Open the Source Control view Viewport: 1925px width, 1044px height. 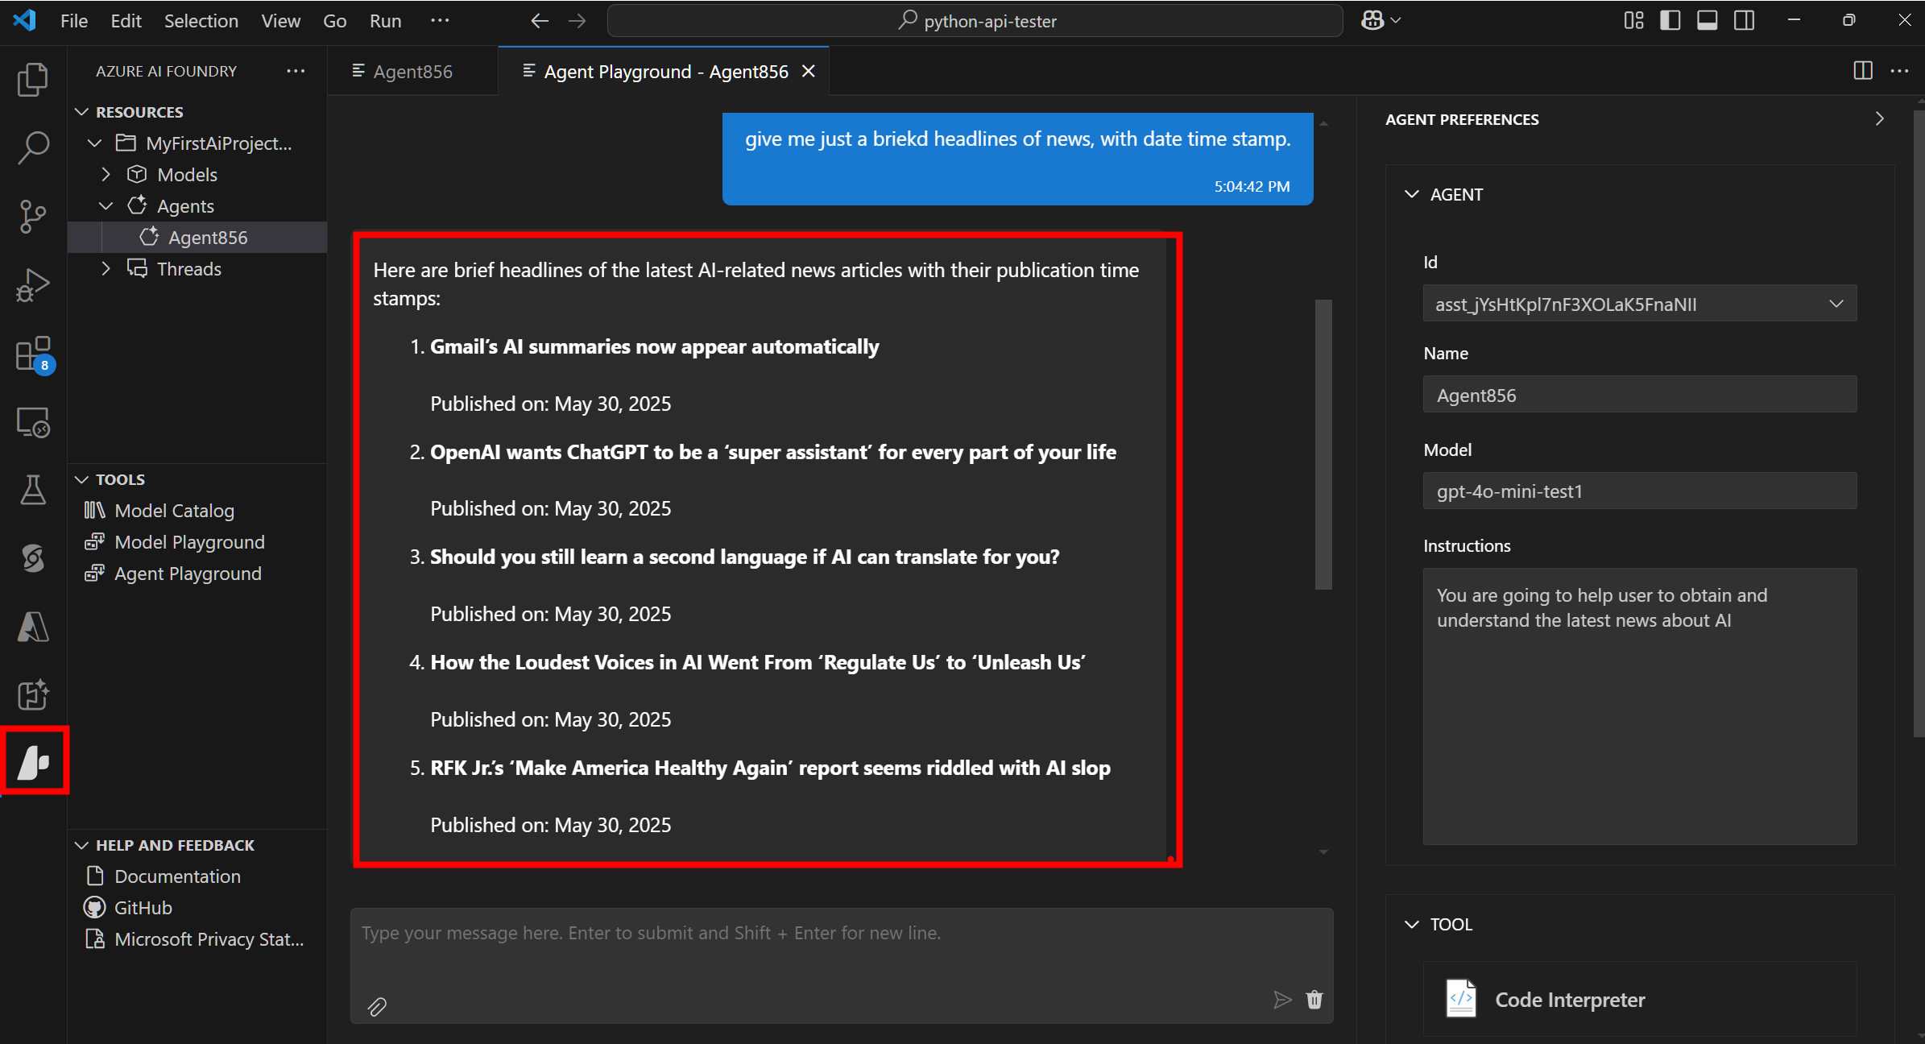[32, 216]
